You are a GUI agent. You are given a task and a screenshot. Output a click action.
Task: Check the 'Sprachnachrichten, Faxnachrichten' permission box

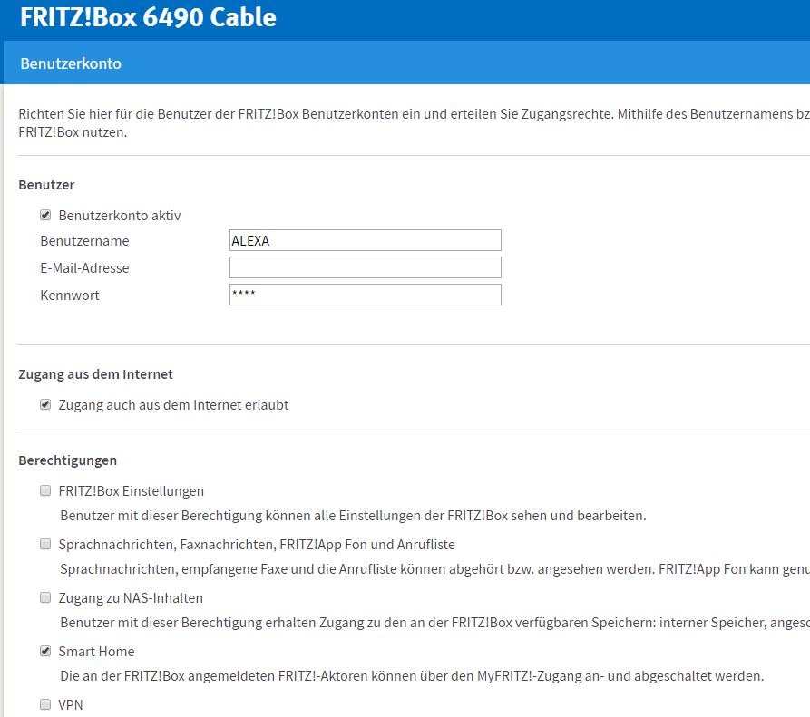[x=45, y=545]
